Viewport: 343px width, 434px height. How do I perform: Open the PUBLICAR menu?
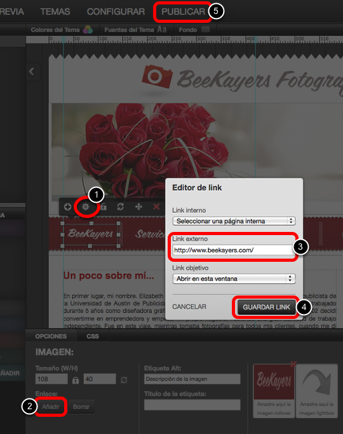click(183, 11)
